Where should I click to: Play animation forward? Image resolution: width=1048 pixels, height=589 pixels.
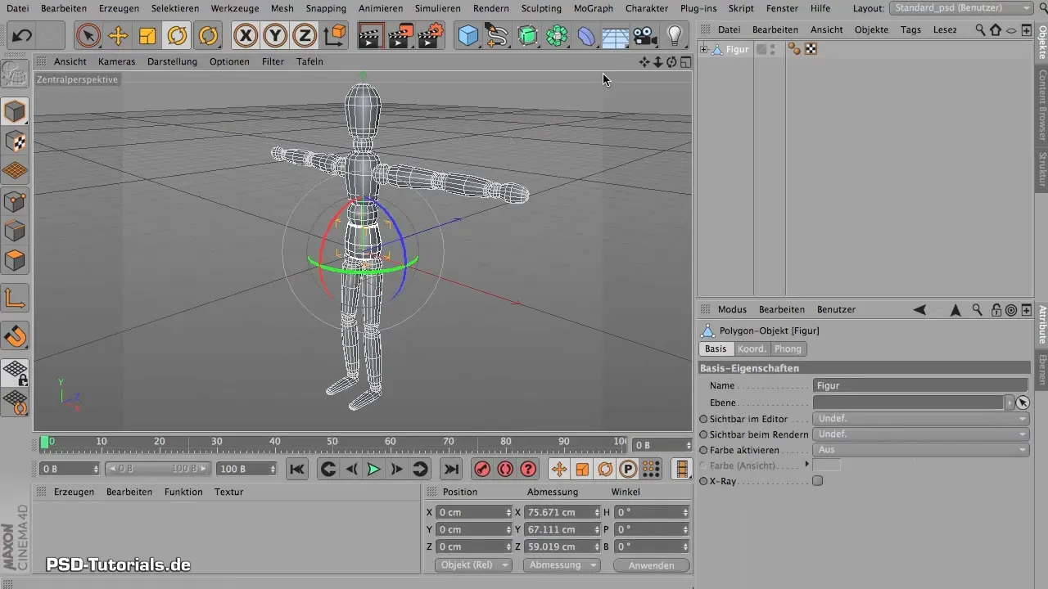[x=373, y=469]
